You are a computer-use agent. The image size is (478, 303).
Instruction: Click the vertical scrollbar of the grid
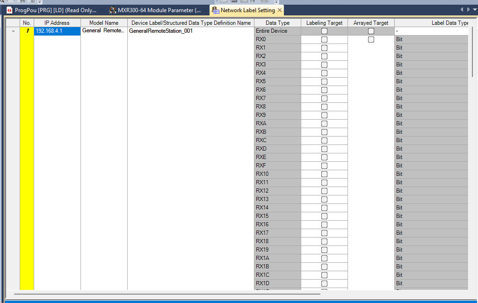point(473,51)
